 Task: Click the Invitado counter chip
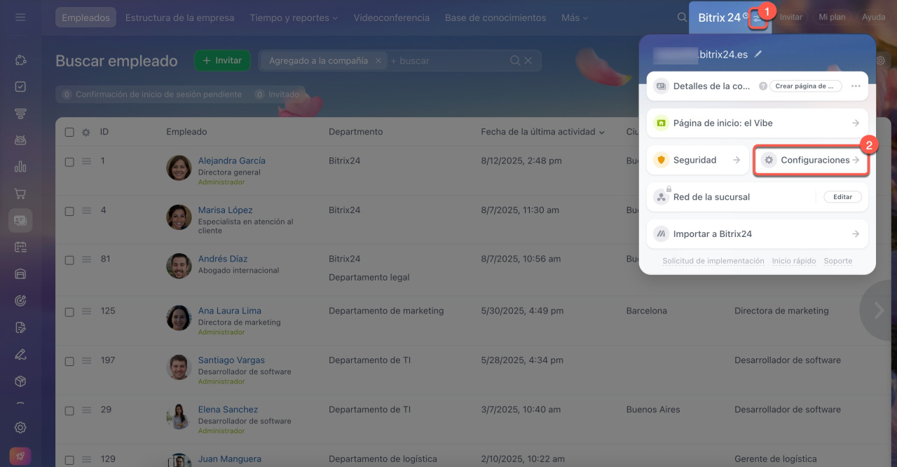275,94
